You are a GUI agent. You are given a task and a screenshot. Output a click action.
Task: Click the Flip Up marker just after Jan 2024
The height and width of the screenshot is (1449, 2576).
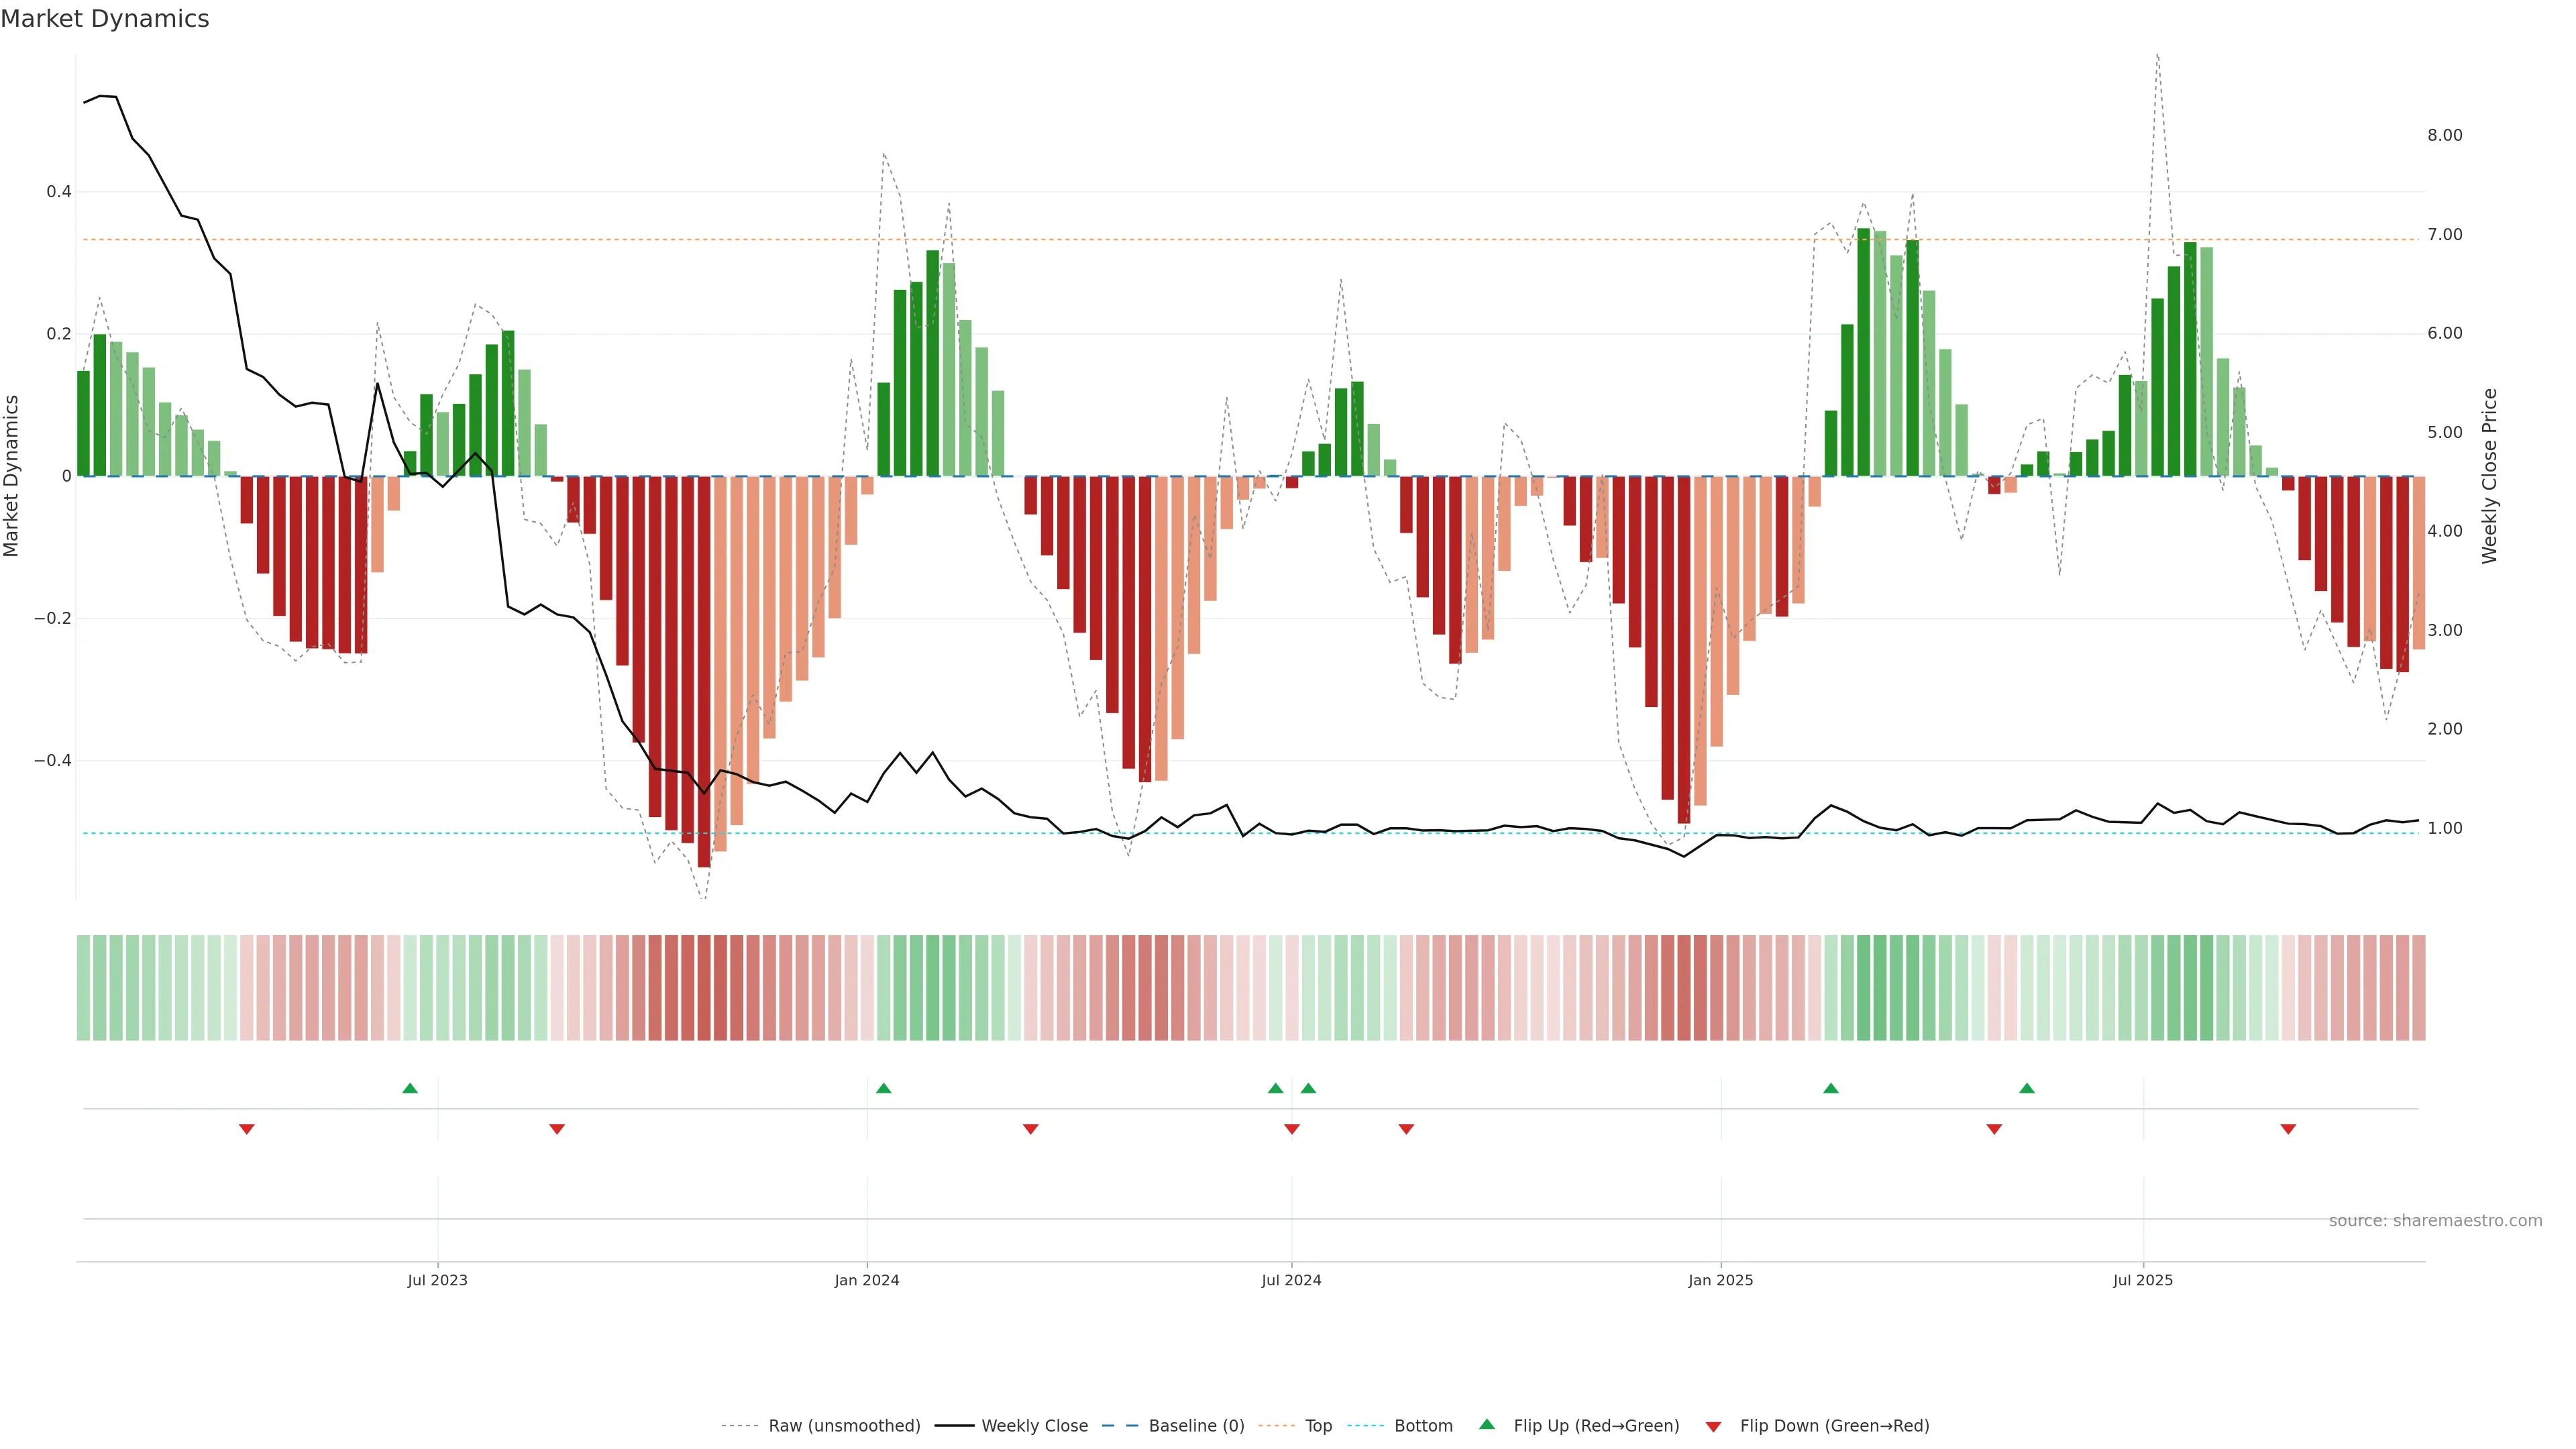tap(883, 1088)
